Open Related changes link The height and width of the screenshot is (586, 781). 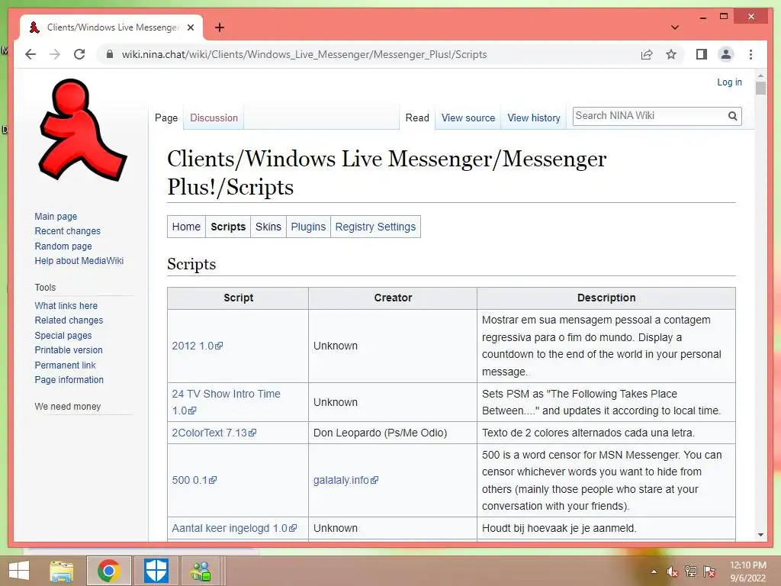coord(69,320)
